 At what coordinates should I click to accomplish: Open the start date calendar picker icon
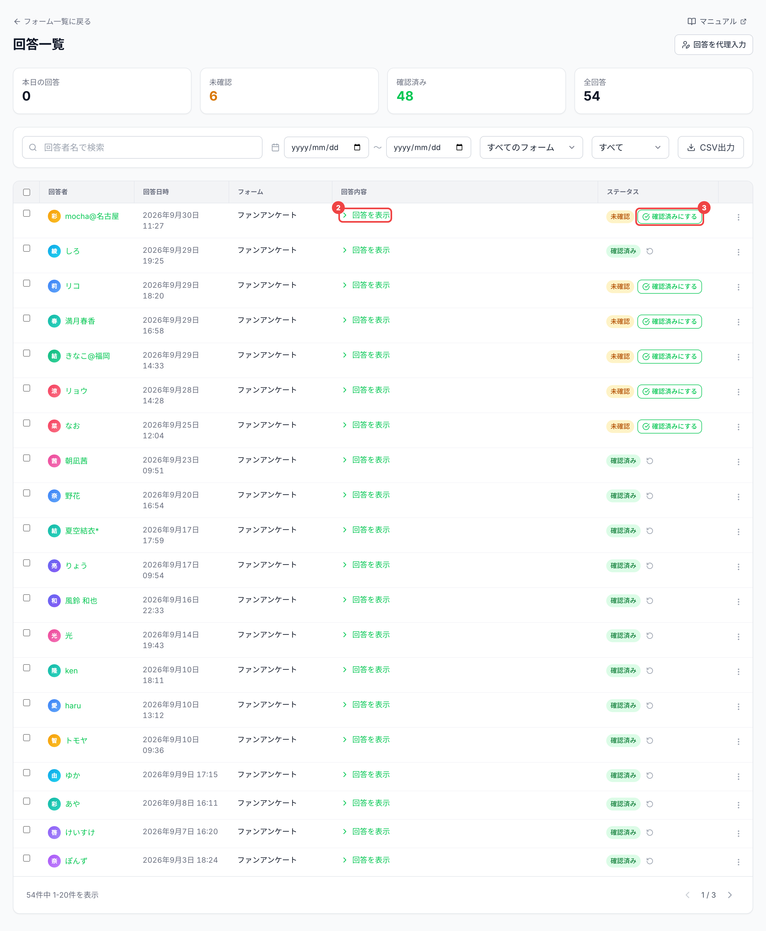357,147
